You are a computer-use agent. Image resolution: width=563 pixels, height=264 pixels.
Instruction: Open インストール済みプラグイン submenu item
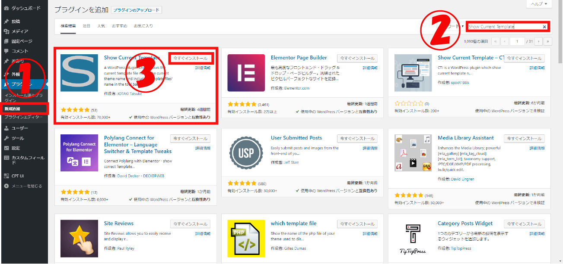click(x=24, y=97)
